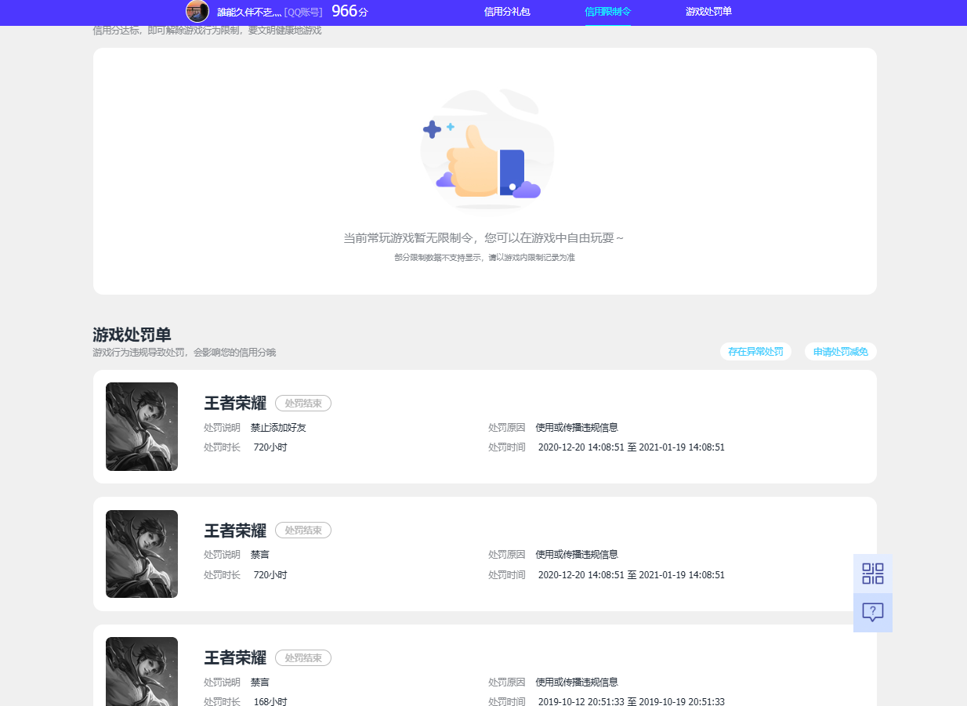Screen dimensions: 967x706
Task: Click the 王者荣耀 thumbnail on the second penalty card
Action: (x=142, y=553)
